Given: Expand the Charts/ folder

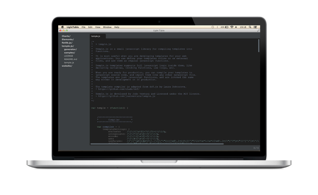Looking at the screenshot, I should coord(66,36).
